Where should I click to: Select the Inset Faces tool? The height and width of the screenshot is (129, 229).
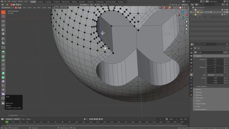[3, 57]
